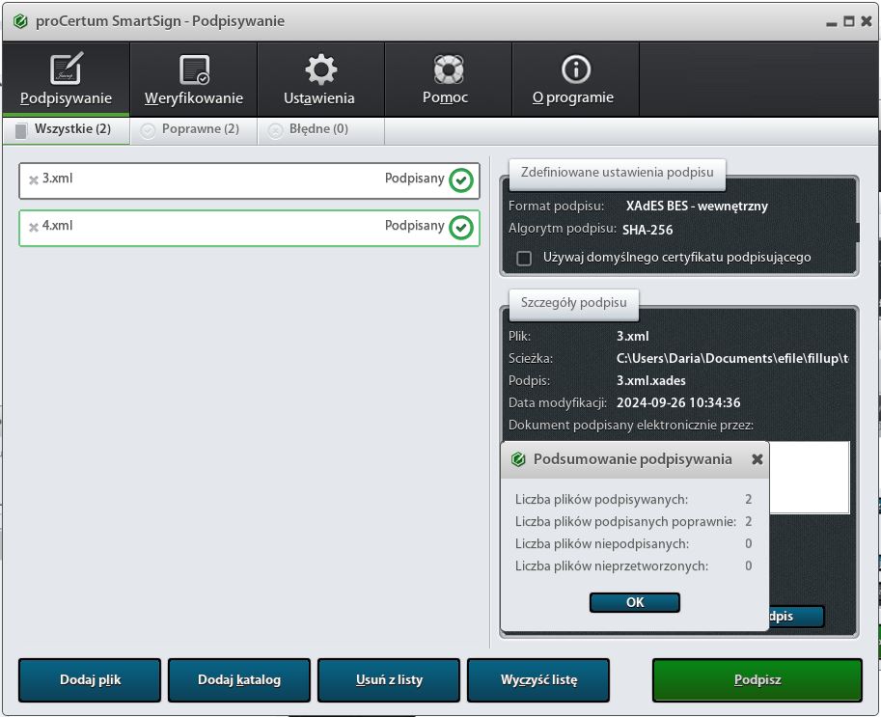Click Plik value 3.xml in details panel

[x=633, y=337]
